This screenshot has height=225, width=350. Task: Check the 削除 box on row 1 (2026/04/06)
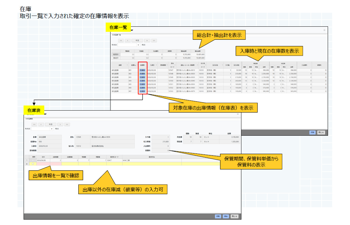click(x=32, y=160)
